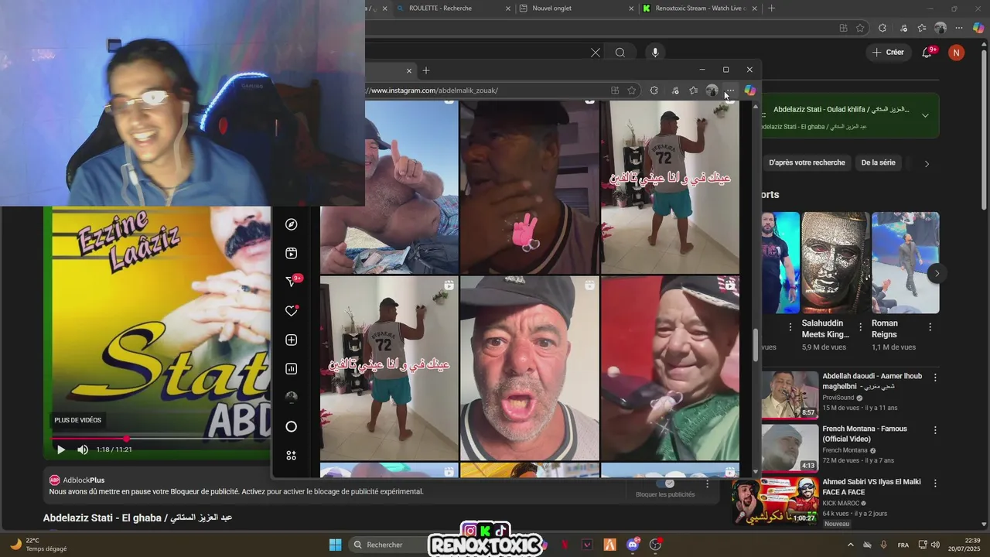Screen dimensions: 990x557
Task: Open favorites list icon in Instagram browser window
Action: (694, 91)
